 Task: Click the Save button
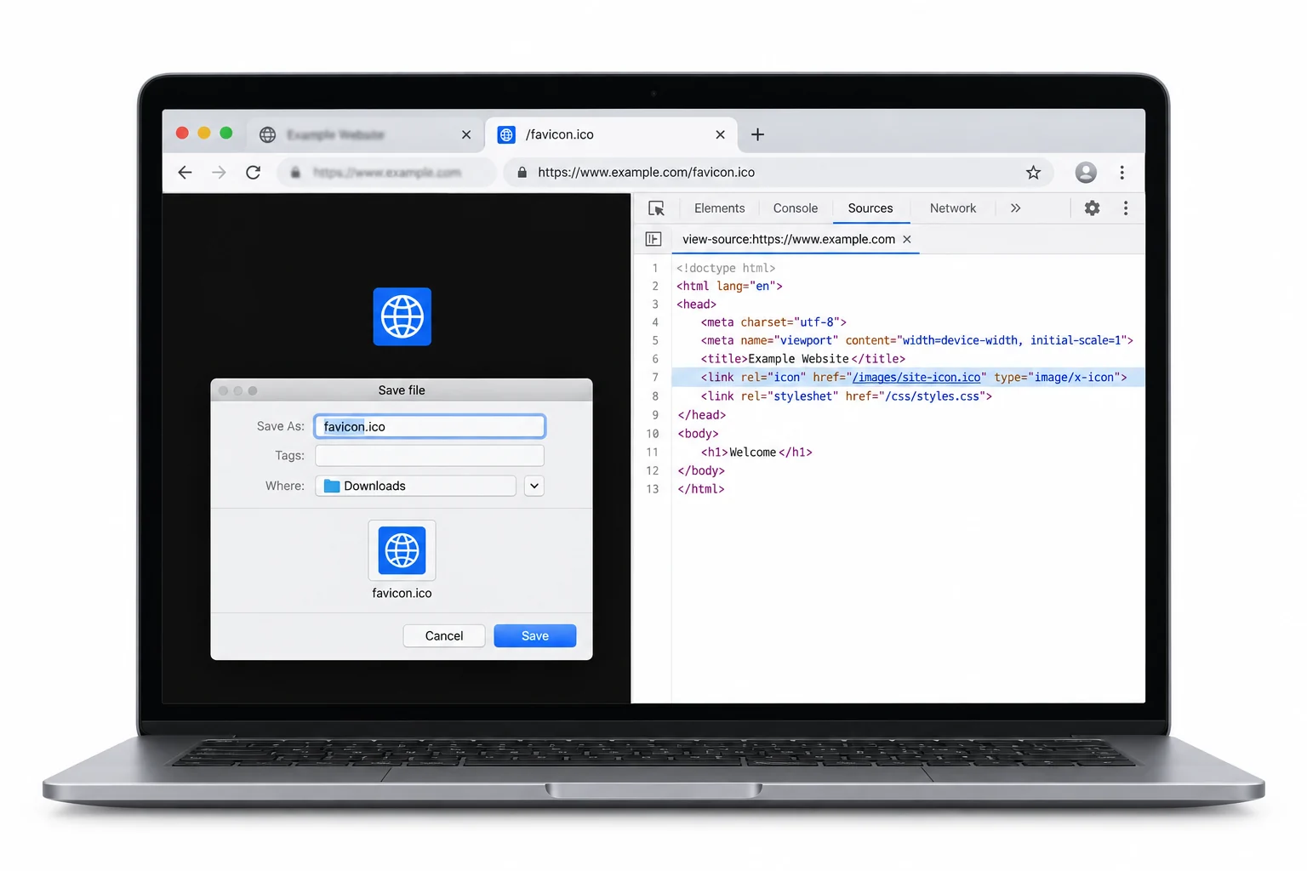(535, 636)
